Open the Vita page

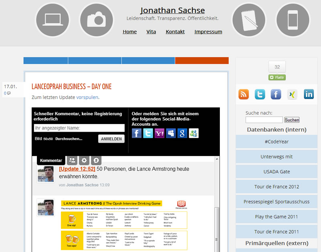[x=151, y=32]
